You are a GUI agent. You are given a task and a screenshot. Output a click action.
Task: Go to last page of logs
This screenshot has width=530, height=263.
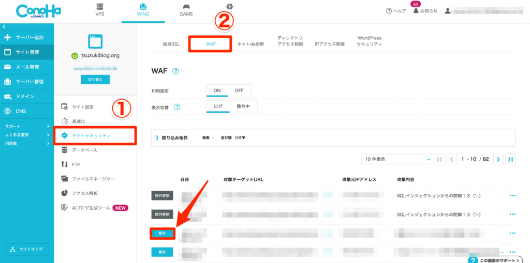pos(510,159)
